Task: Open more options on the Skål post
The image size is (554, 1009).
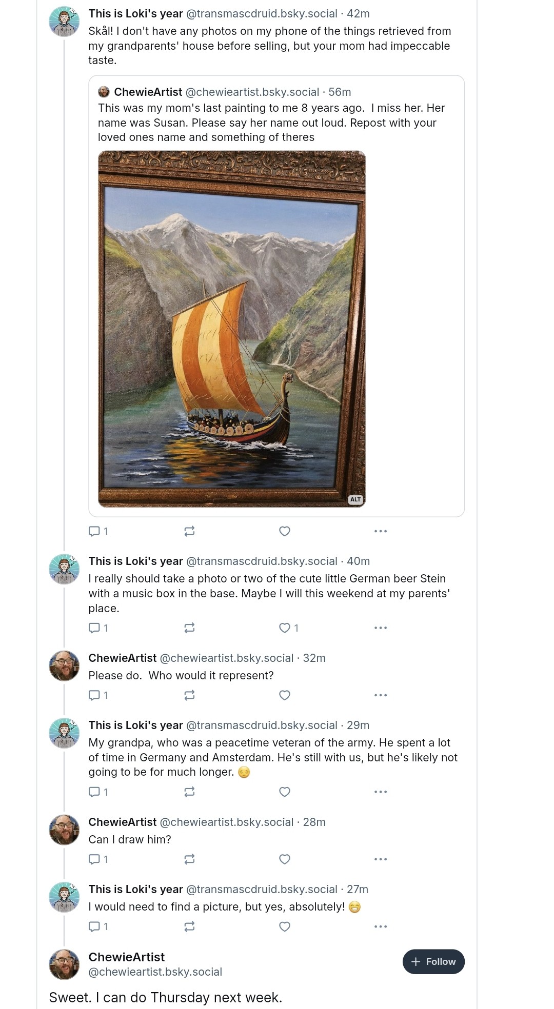Action: click(x=380, y=531)
